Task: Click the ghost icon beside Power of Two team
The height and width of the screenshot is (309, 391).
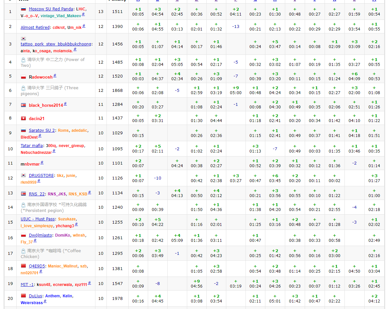Action: click(23, 60)
